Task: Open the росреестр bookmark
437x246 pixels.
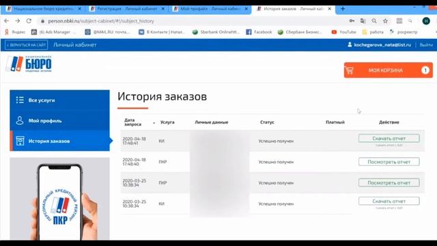Action: (404, 32)
